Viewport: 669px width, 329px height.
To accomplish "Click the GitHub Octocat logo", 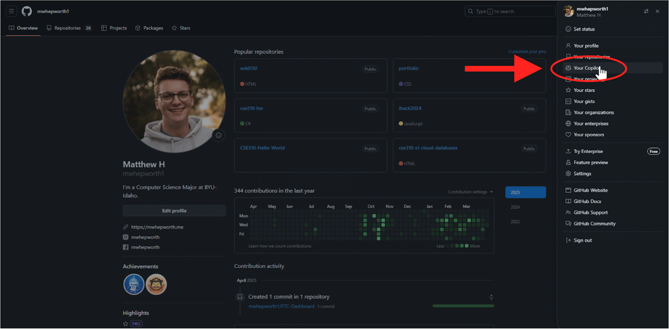I will (27, 11).
